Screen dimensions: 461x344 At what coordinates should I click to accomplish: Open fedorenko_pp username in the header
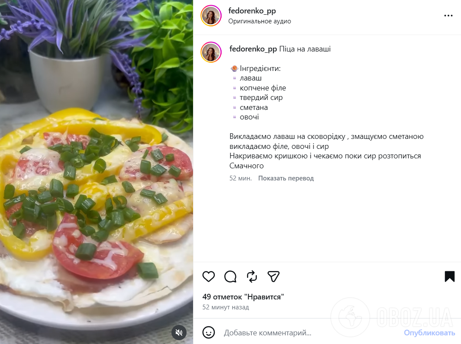coord(252,11)
